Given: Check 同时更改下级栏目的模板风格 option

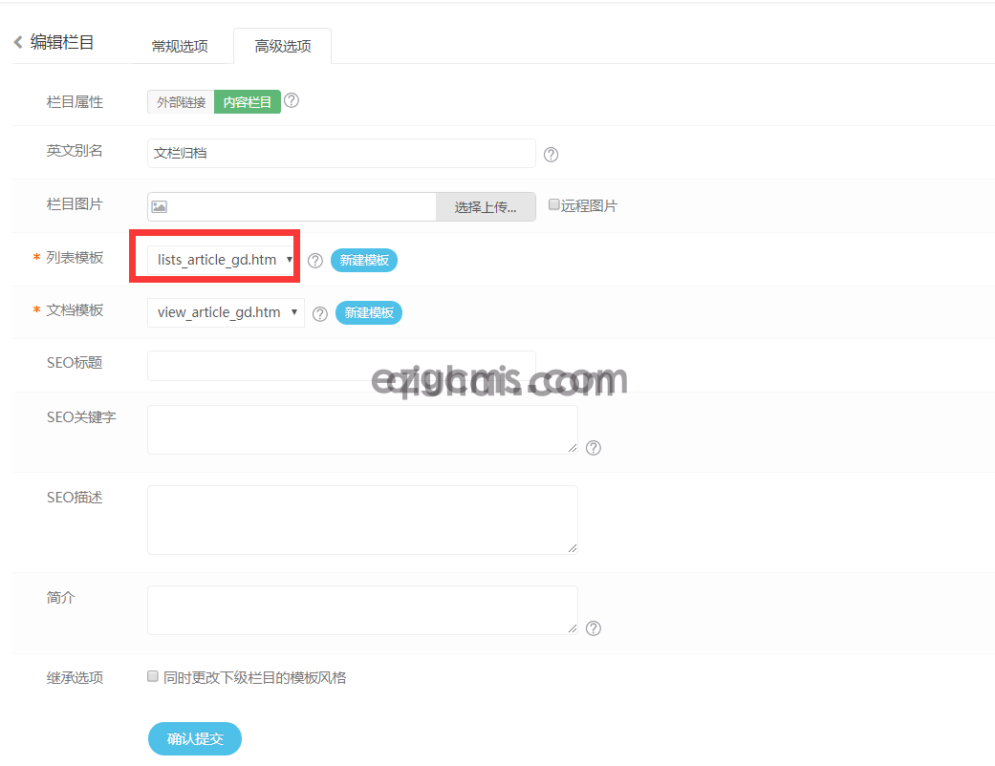Looking at the screenshot, I should [x=152, y=676].
